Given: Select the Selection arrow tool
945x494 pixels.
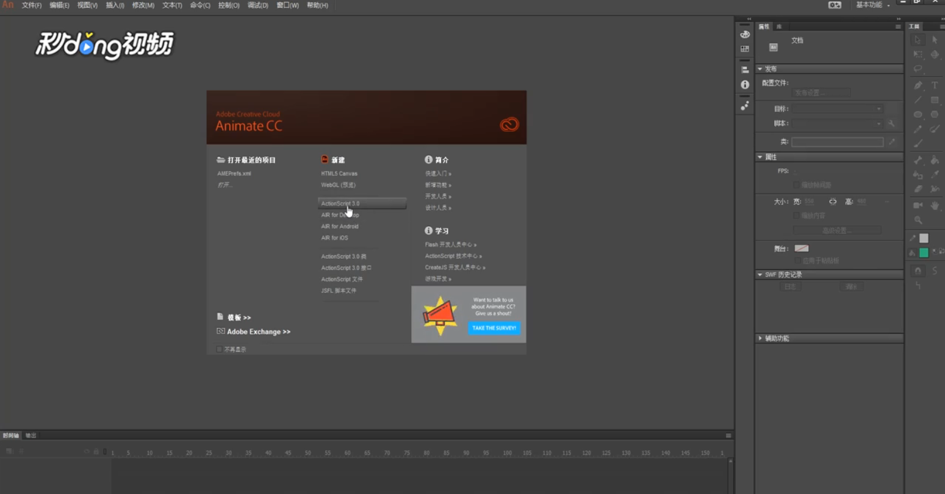Looking at the screenshot, I should coord(918,40).
